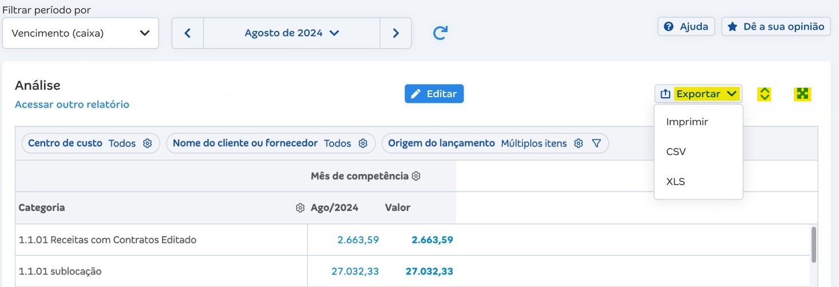The width and height of the screenshot is (839, 287).
Task: Click the Editar button
Action: tap(434, 94)
